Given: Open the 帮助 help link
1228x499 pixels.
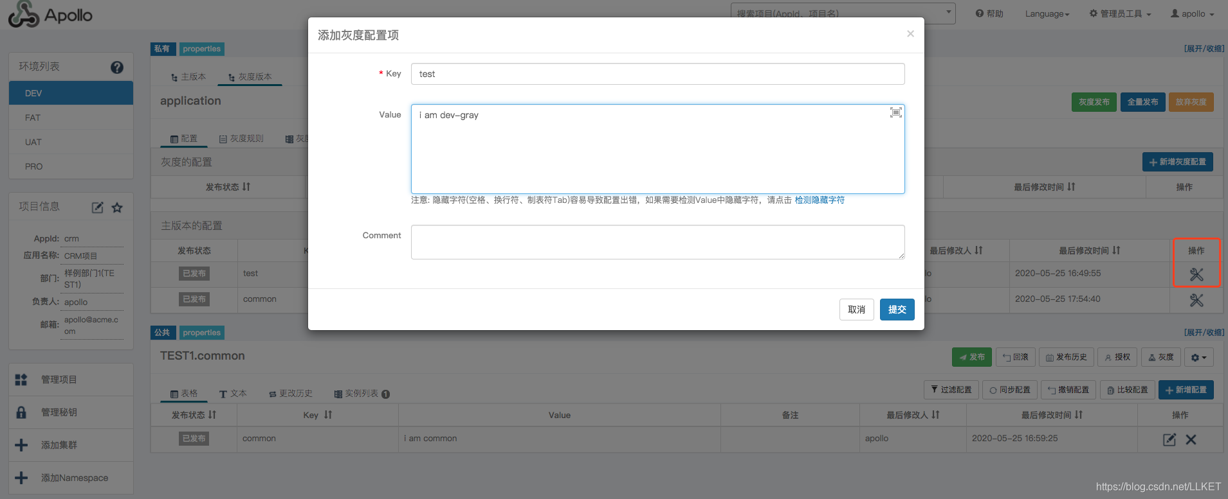Looking at the screenshot, I should coord(989,13).
